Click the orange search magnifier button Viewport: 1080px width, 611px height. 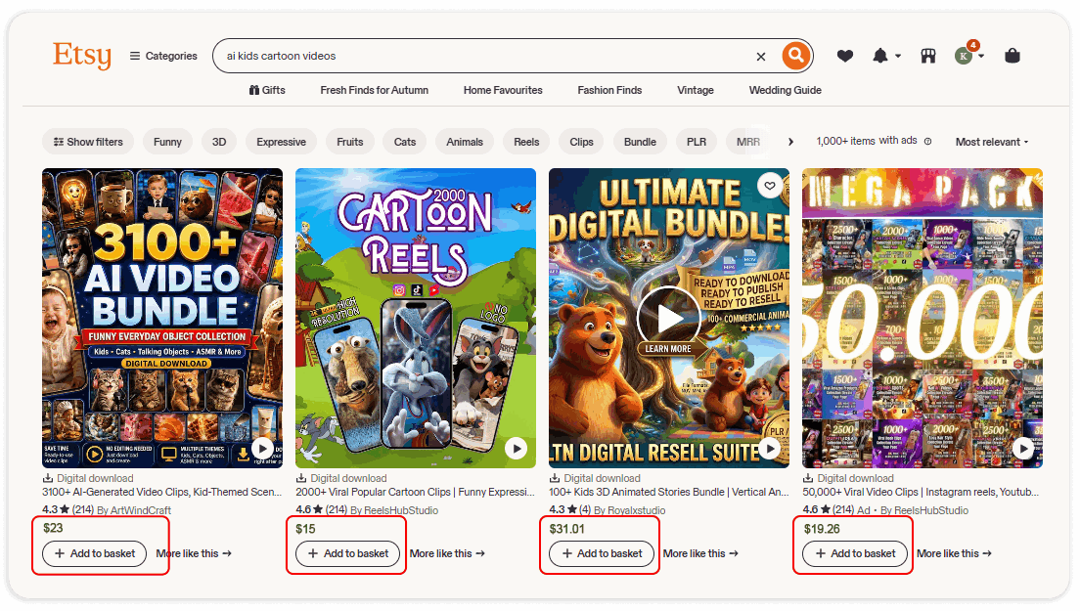click(x=795, y=55)
